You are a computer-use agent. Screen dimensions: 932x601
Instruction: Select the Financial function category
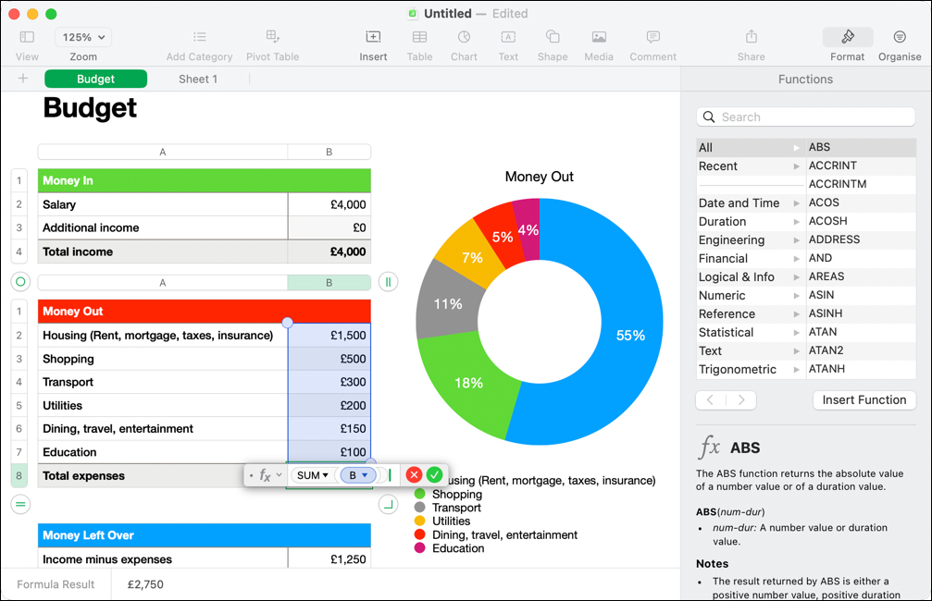tap(723, 259)
